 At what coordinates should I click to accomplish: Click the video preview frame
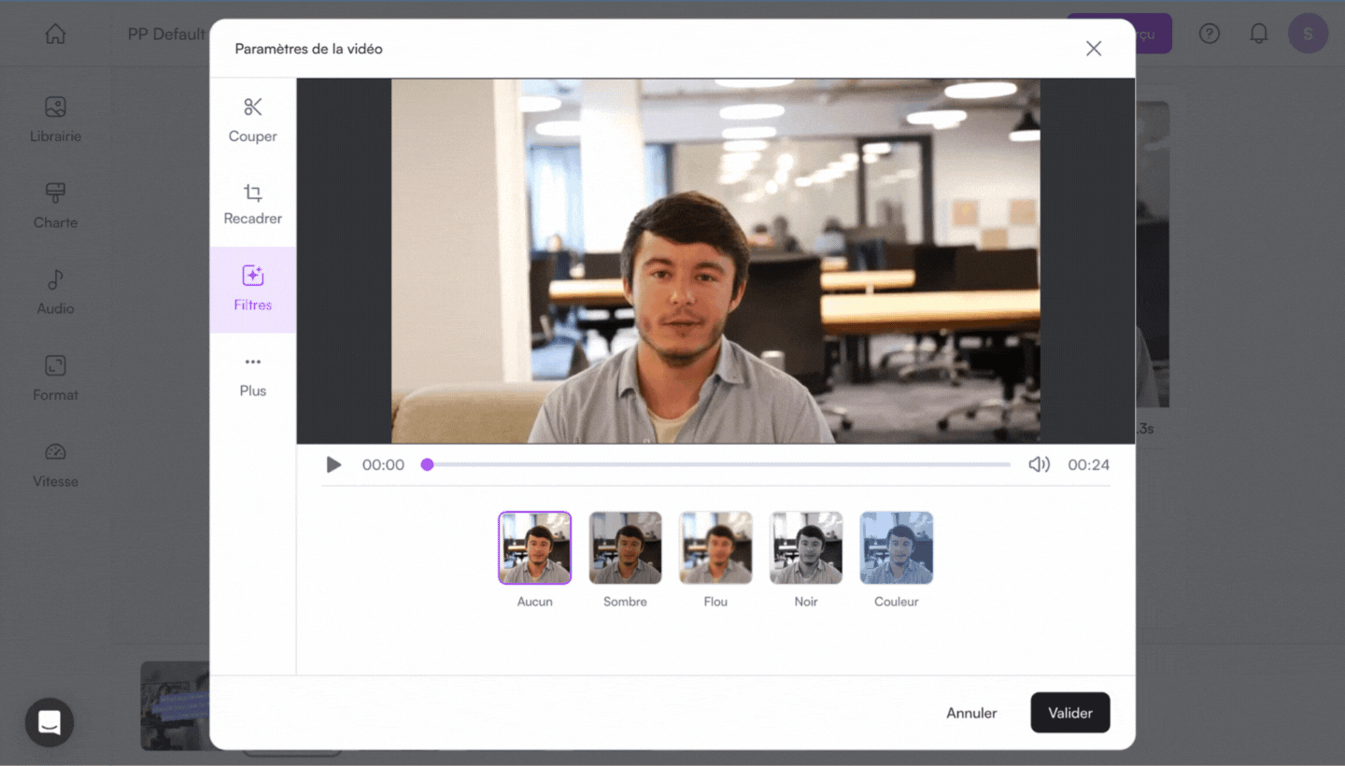715,261
